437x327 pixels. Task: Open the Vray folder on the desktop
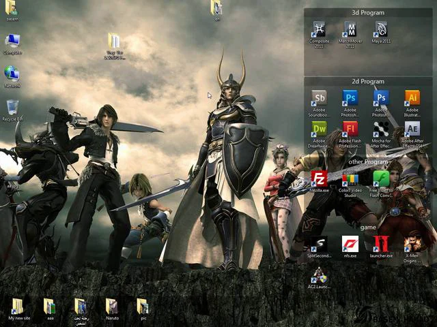tap(115, 46)
